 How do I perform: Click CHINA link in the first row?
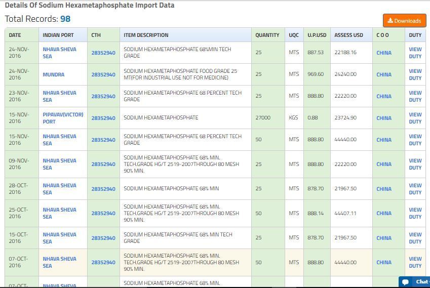click(x=383, y=53)
